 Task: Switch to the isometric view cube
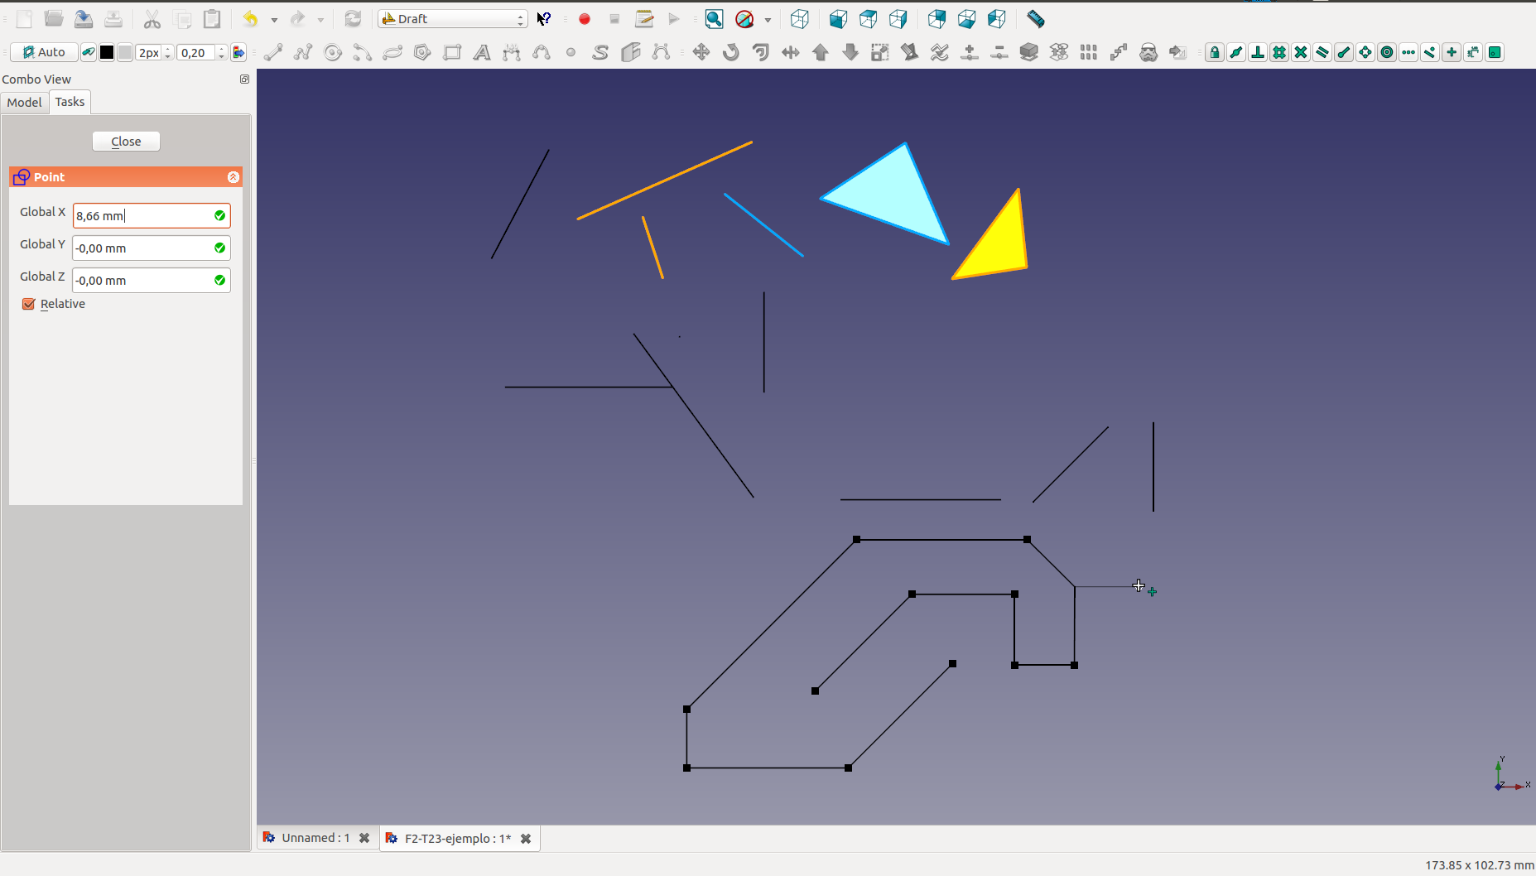pos(799,19)
